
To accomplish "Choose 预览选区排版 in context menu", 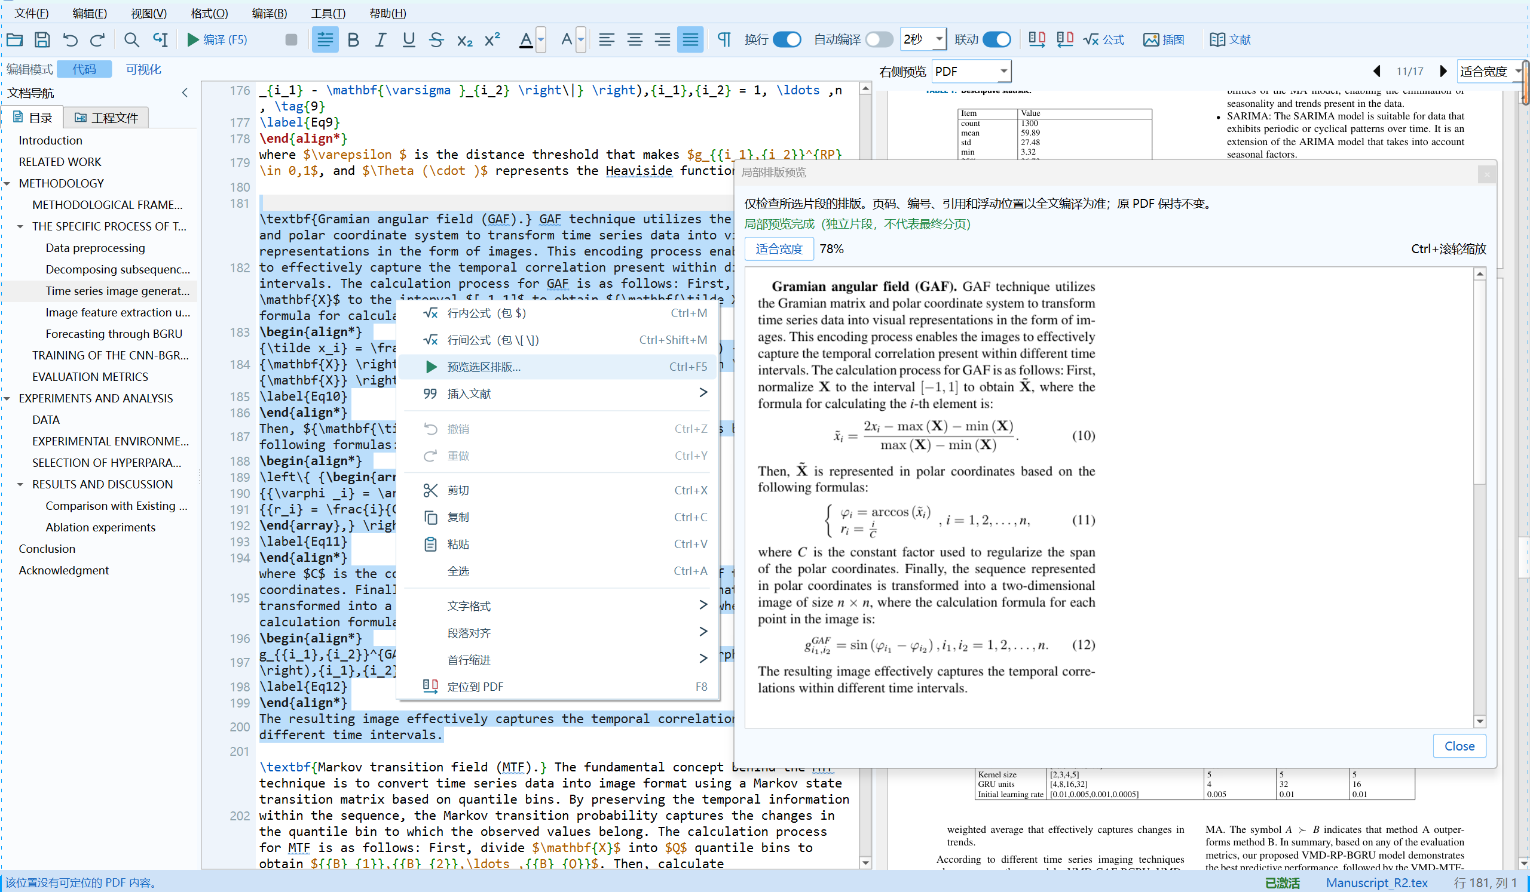I will tap(558, 367).
